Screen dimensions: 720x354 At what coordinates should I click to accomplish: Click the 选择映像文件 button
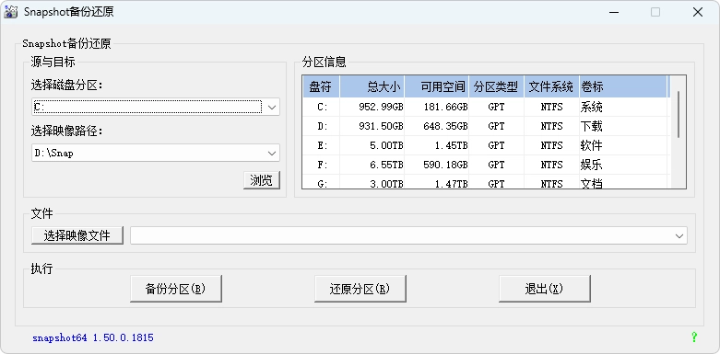[x=77, y=235]
